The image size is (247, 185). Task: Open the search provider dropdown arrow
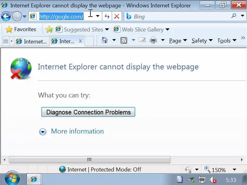tap(243, 16)
